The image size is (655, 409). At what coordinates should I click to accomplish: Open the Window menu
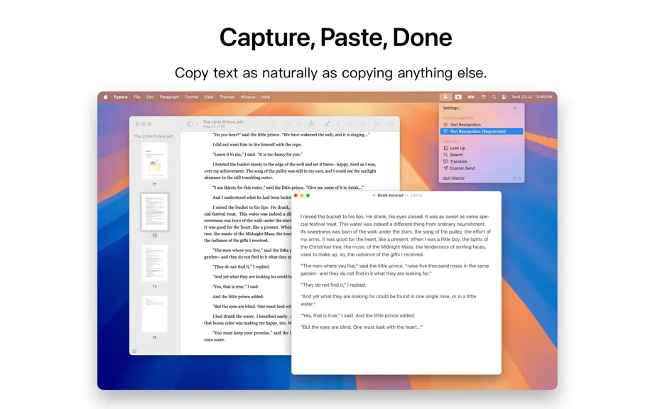click(248, 97)
